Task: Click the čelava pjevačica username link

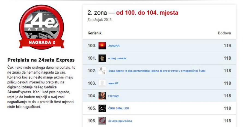Action: click(120, 121)
